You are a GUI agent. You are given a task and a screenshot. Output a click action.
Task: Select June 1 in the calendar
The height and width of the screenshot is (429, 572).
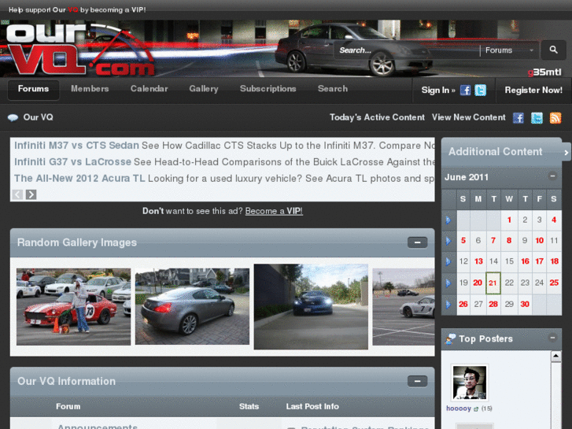509,220
